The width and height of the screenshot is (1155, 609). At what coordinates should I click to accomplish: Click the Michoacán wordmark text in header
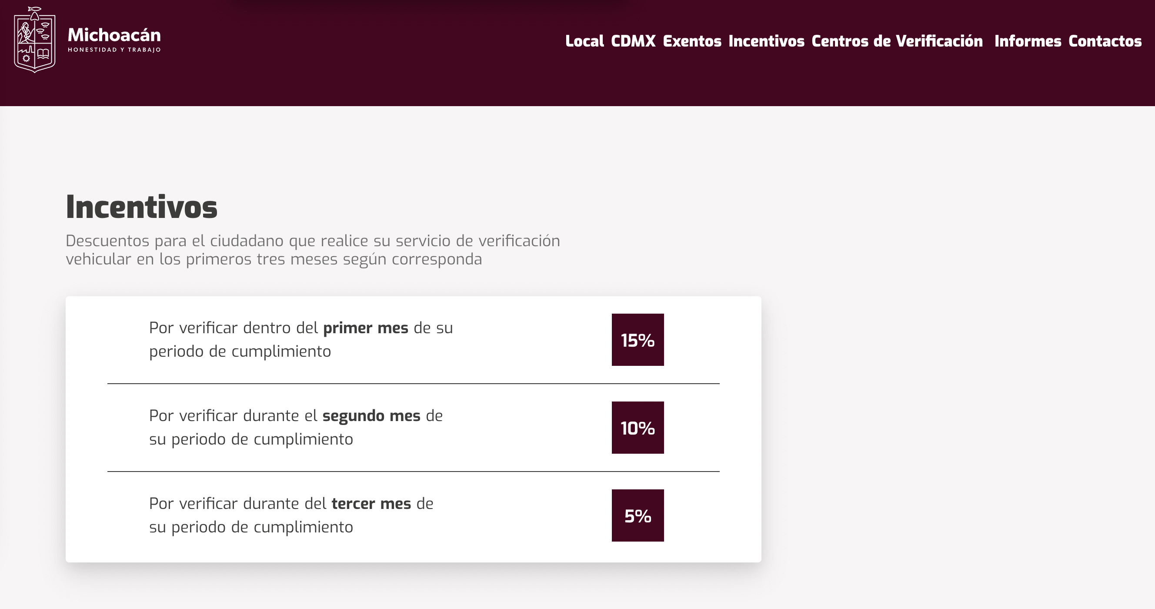pyautogui.click(x=114, y=35)
